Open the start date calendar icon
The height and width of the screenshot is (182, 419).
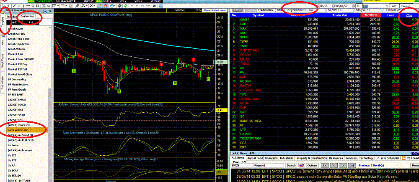coord(333,6)
